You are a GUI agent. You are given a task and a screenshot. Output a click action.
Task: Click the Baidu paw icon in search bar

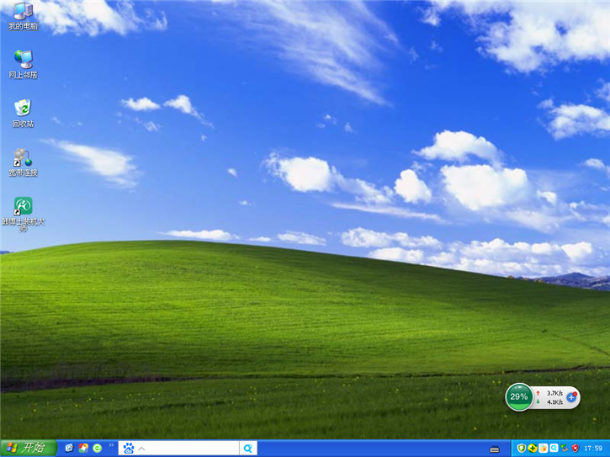tap(129, 449)
